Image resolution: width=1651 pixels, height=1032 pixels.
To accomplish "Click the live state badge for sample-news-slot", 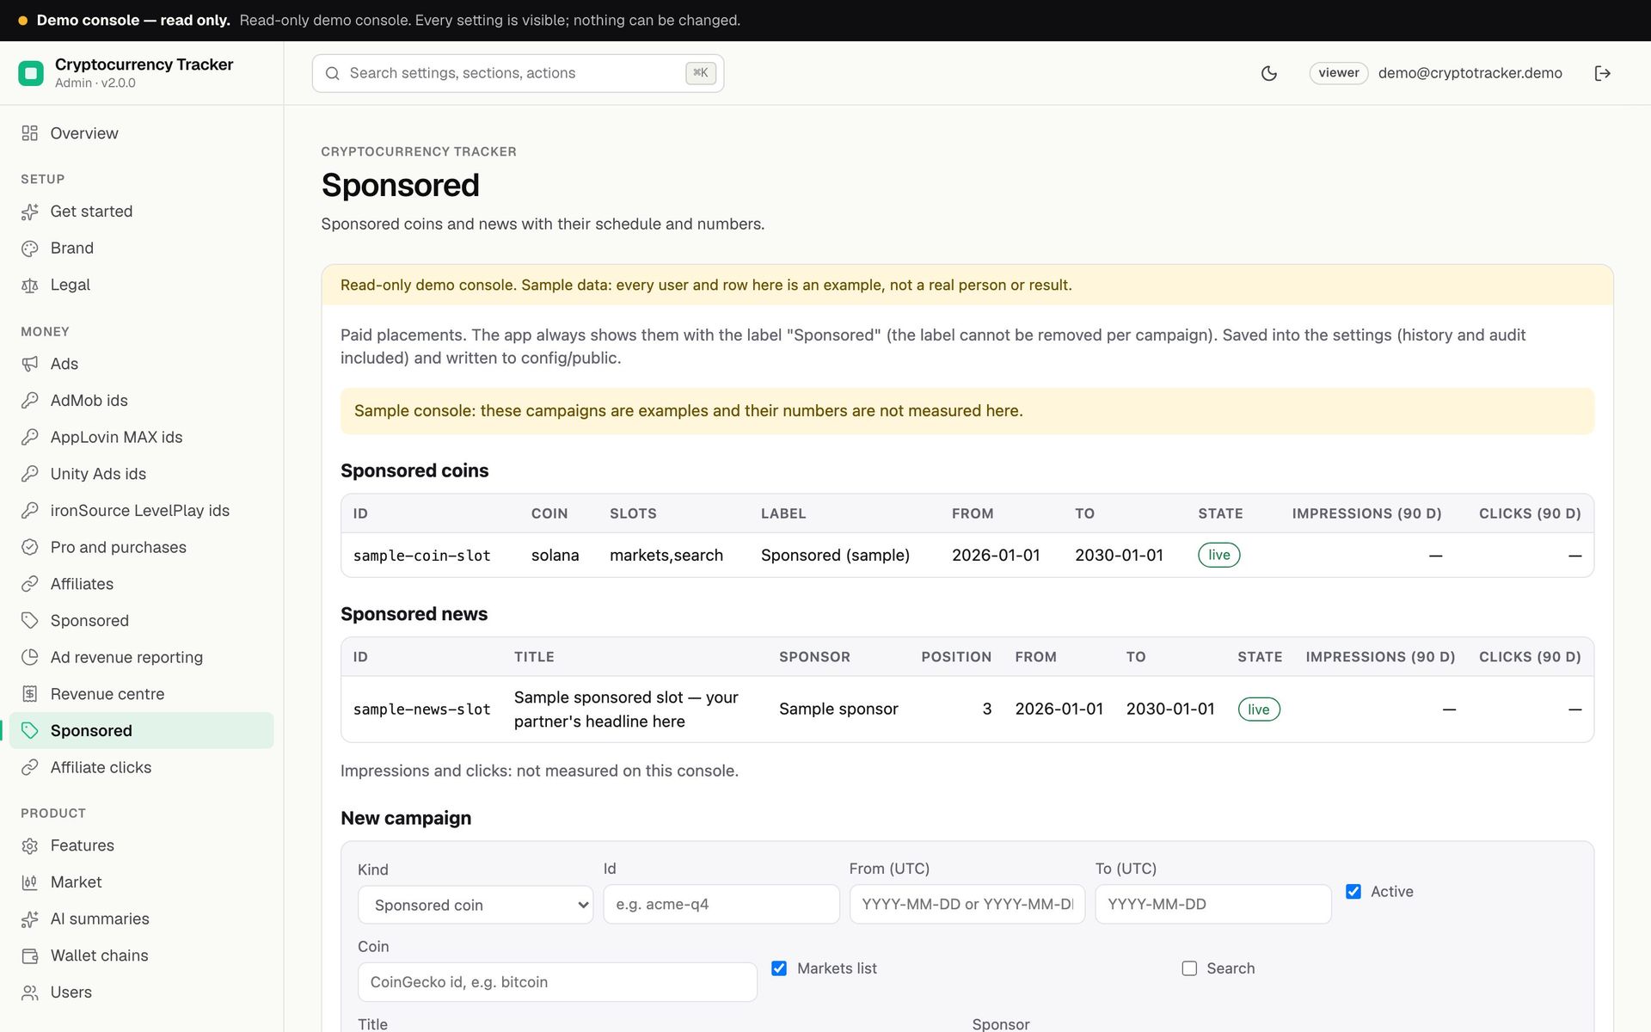I will coord(1259,709).
